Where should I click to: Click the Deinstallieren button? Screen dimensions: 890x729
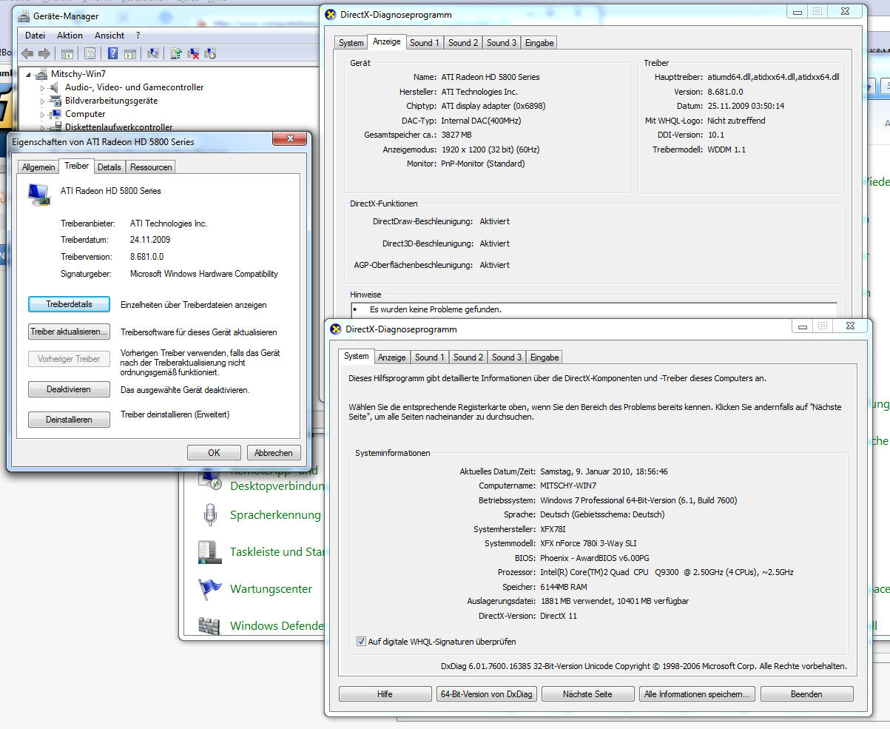pos(69,420)
